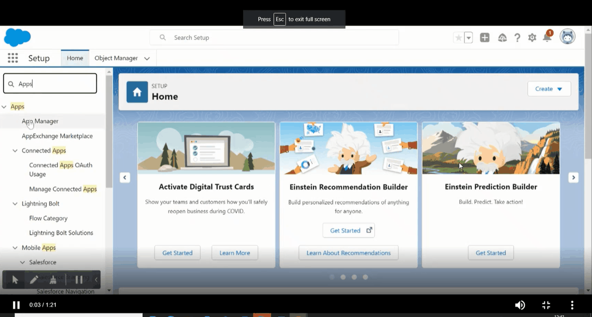Select the first carousel page dot
592x317 pixels.
[332, 277]
